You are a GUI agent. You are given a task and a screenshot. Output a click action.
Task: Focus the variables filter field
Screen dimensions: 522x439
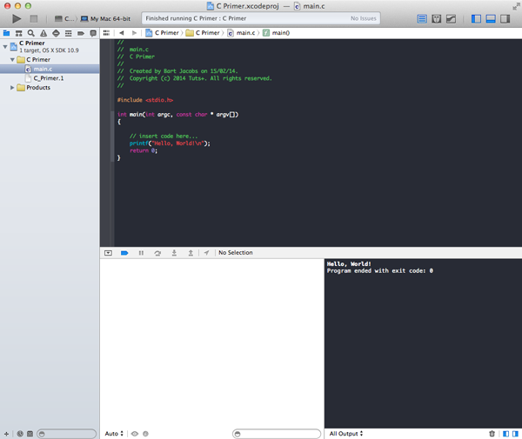pos(277,434)
